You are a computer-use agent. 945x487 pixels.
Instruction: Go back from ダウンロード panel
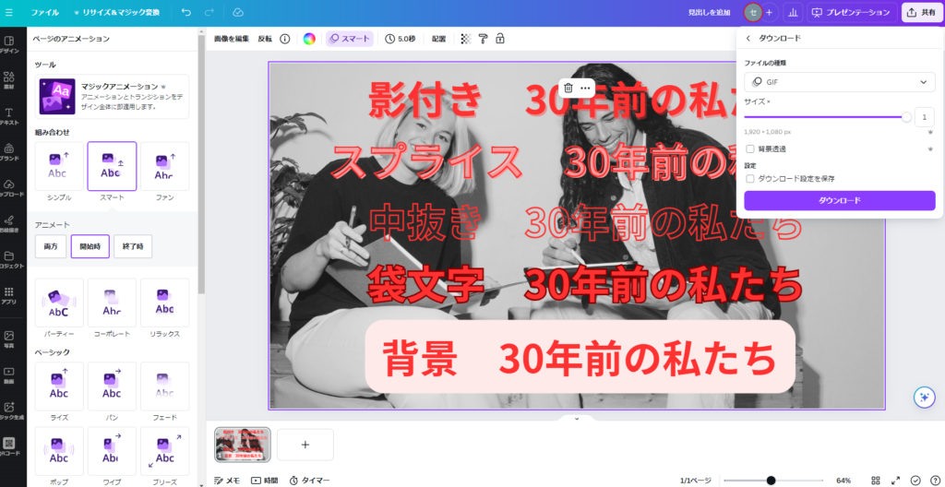748,38
